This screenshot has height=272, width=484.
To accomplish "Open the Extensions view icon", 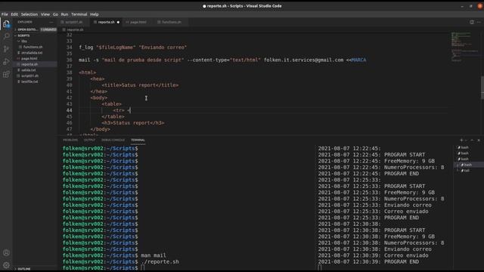I will (x=6, y=74).
